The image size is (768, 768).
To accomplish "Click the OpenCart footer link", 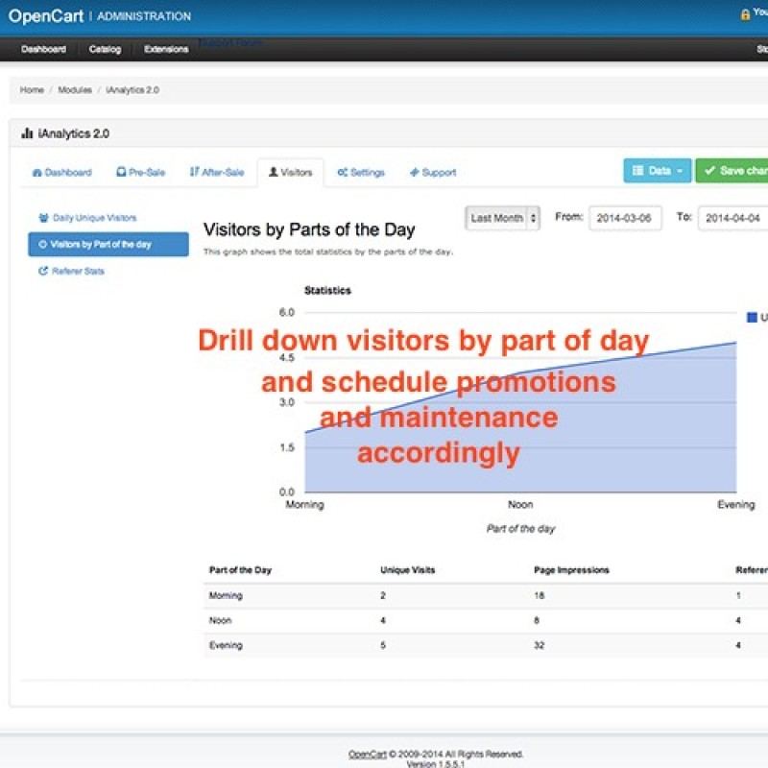I will [367, 755].
